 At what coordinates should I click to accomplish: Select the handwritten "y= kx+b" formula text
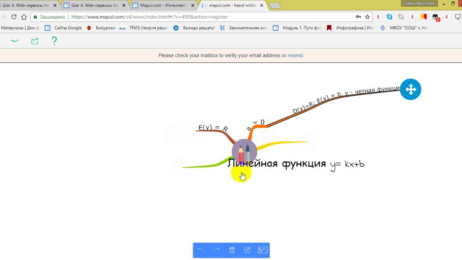click(347, 164)
